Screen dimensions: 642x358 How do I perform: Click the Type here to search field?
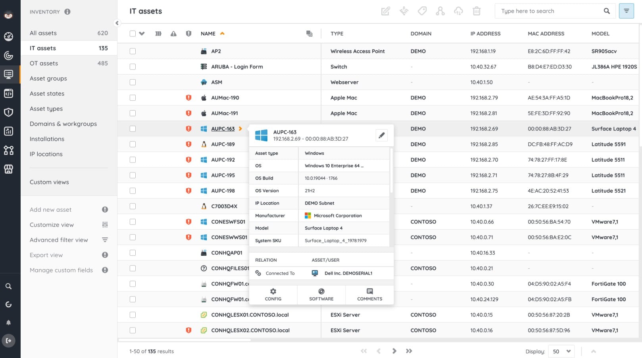pyautogui.click(x=550, y=11)
